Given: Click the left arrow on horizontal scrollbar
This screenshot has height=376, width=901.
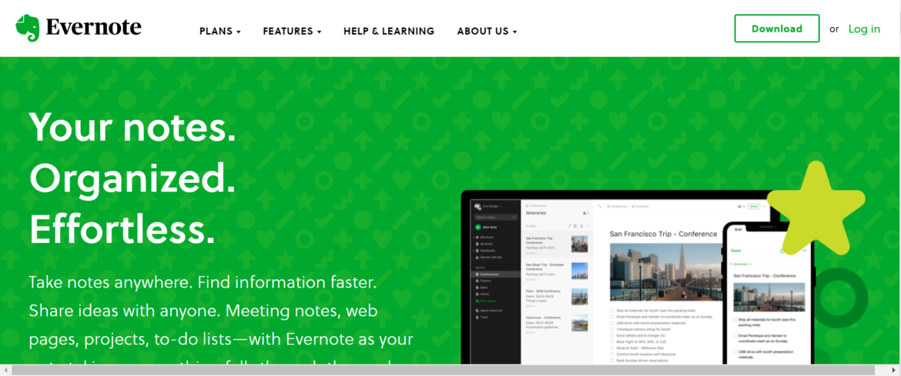Looking at the screenshot, I should pos(5,370).
